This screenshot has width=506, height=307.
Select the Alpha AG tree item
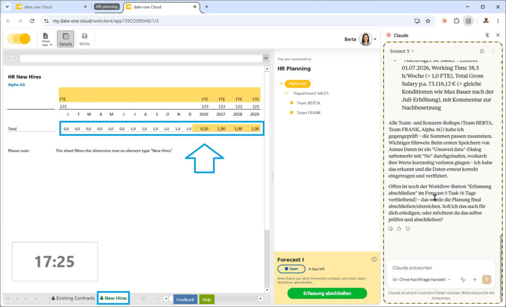click(297, 83)
